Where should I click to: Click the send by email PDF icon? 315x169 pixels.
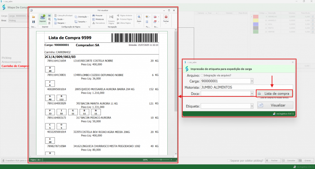[x=155, y=22]
